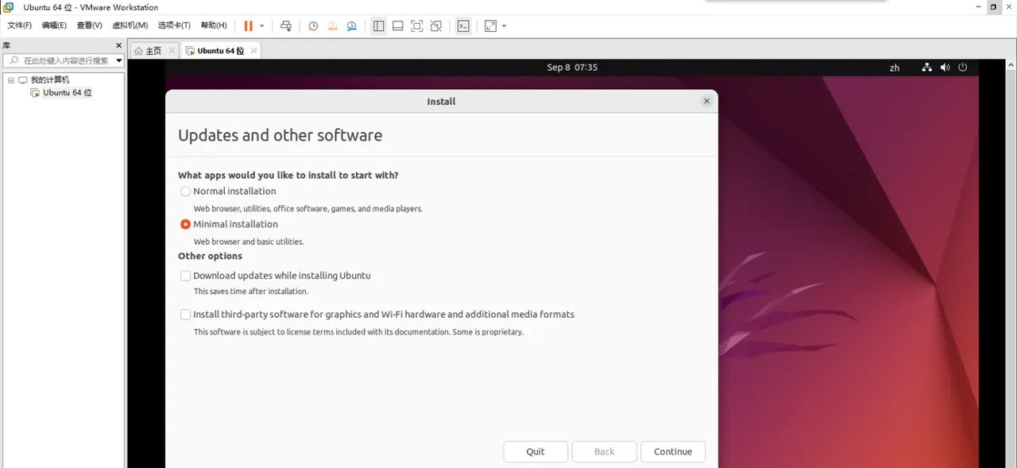The image size is (1017, 468).
Task: Enter full screen mode via toolbar icon
Action: [x=416, y=25]
